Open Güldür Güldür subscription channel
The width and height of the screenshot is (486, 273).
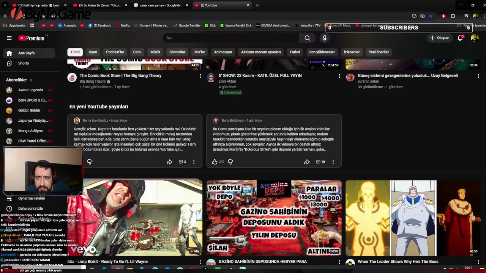click(28, 110)
